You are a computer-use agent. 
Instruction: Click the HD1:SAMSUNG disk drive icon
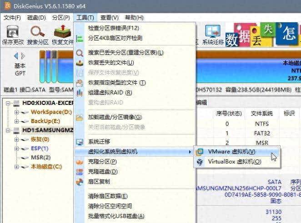tap(16, 131)
